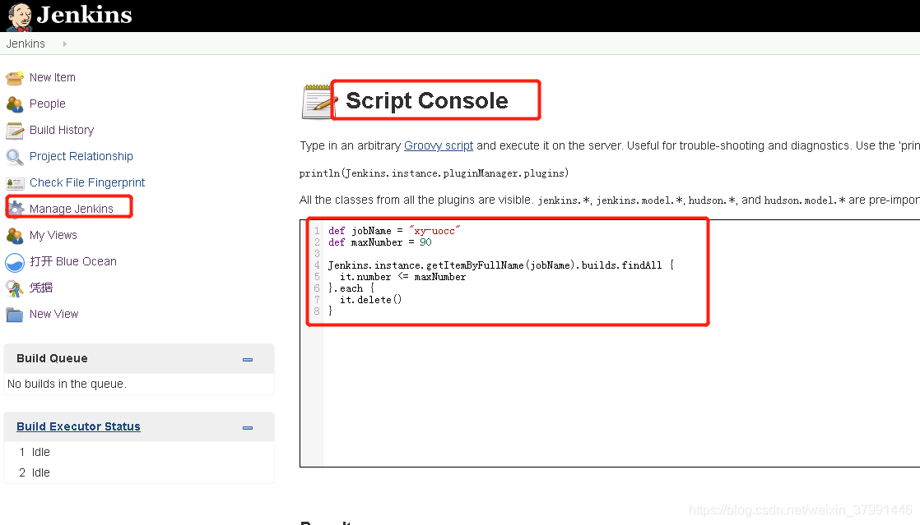Click the Build History notepad icon
The width and height of the screenshot is (920, 525).
point(15,131)
